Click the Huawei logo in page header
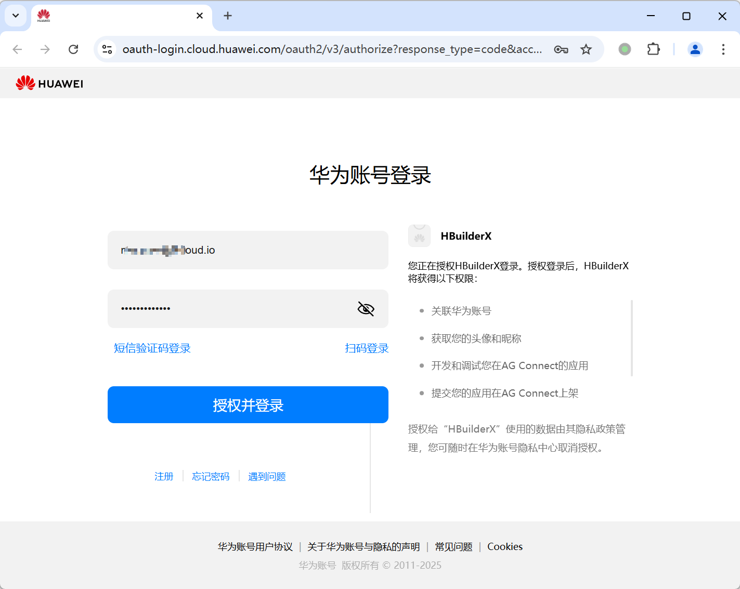The height and width of the screenshot is (589, 740). click(49, 83)
